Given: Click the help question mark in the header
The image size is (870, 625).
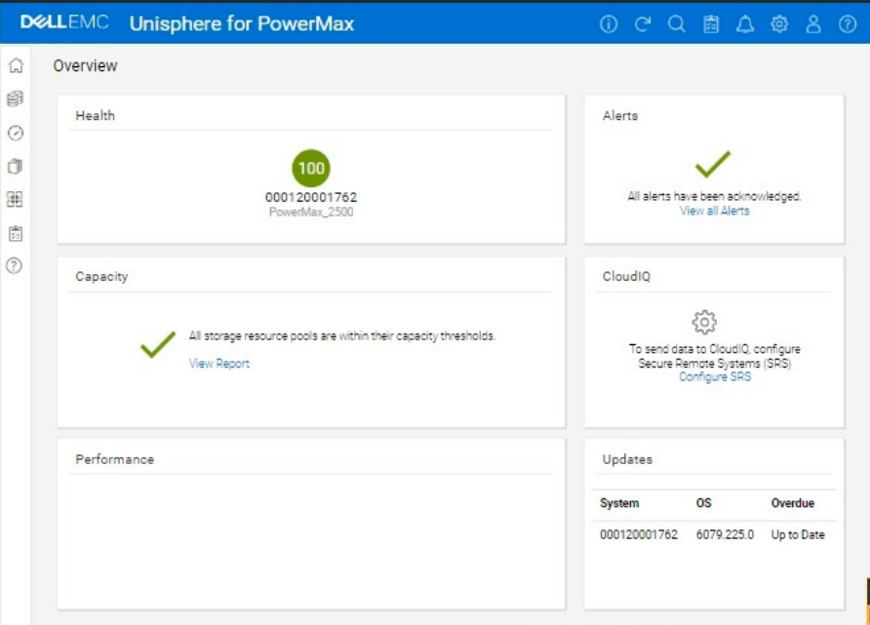Looking at the screenshot, I should click(x=847, y=25).
